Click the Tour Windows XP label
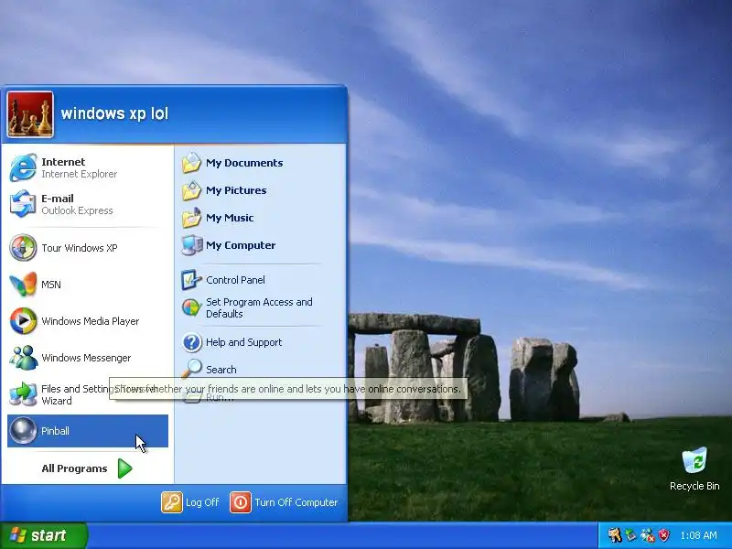The width and height of the screenshot is (732, 549). (x=80, y=248)
